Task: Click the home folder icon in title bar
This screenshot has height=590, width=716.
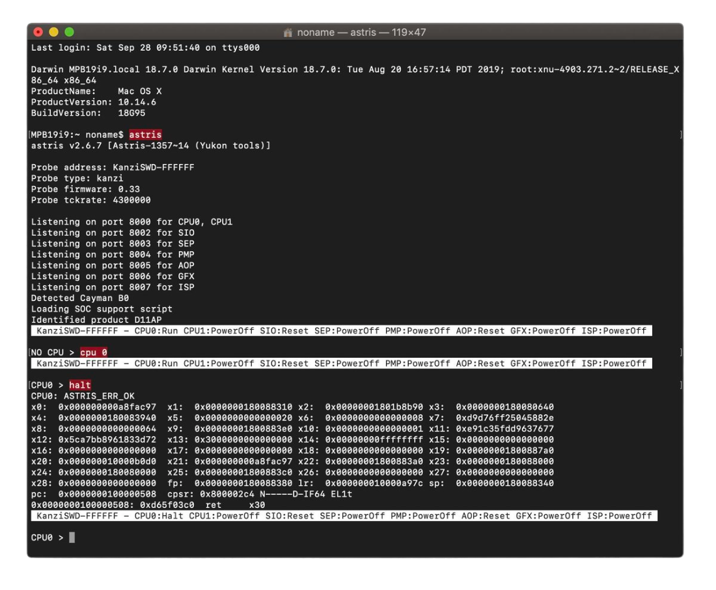Action: [288, 32]
